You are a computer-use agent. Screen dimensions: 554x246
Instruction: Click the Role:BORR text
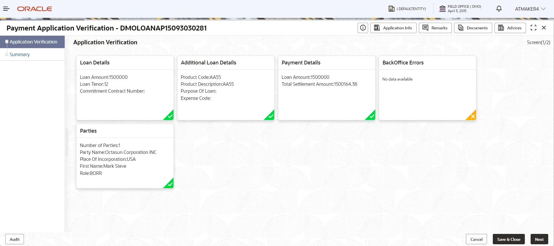coord(91,173)
